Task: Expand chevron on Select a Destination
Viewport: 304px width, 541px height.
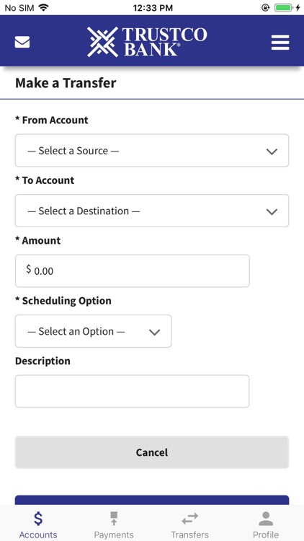Action: pos(272,212)
